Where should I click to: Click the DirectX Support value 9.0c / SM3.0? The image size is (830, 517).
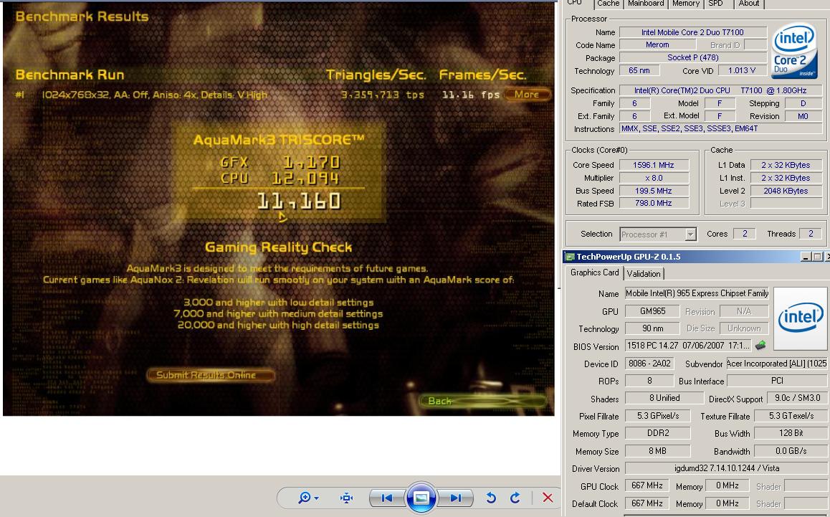[797, 399]
